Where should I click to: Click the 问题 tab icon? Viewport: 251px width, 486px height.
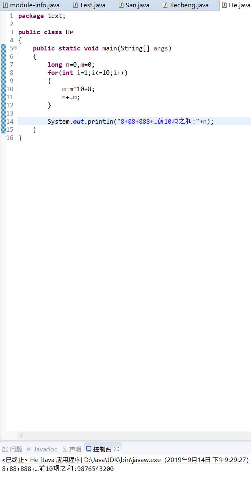click(5, 449)
